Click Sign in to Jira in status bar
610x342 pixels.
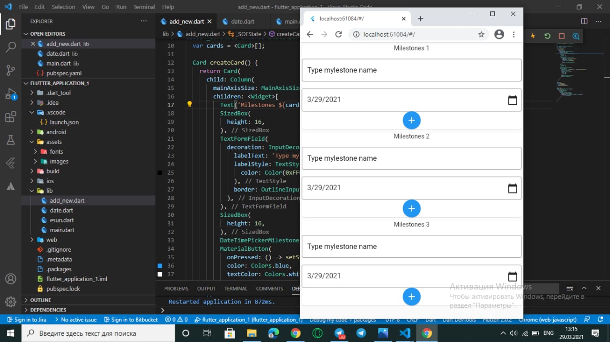27,320
